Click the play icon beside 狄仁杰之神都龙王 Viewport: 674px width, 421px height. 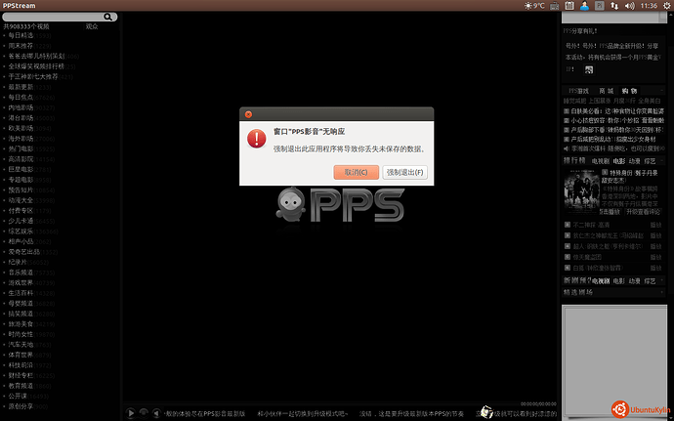tap(568, 235)
